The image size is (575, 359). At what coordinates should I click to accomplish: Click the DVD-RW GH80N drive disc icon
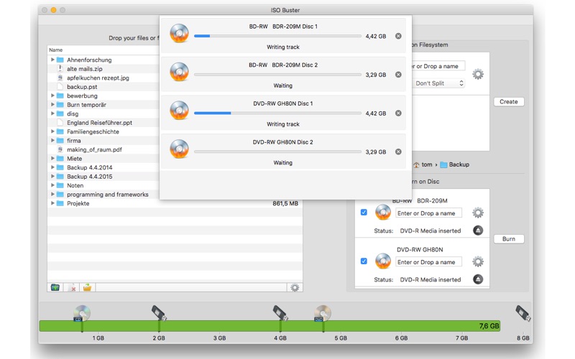(383, 261)
